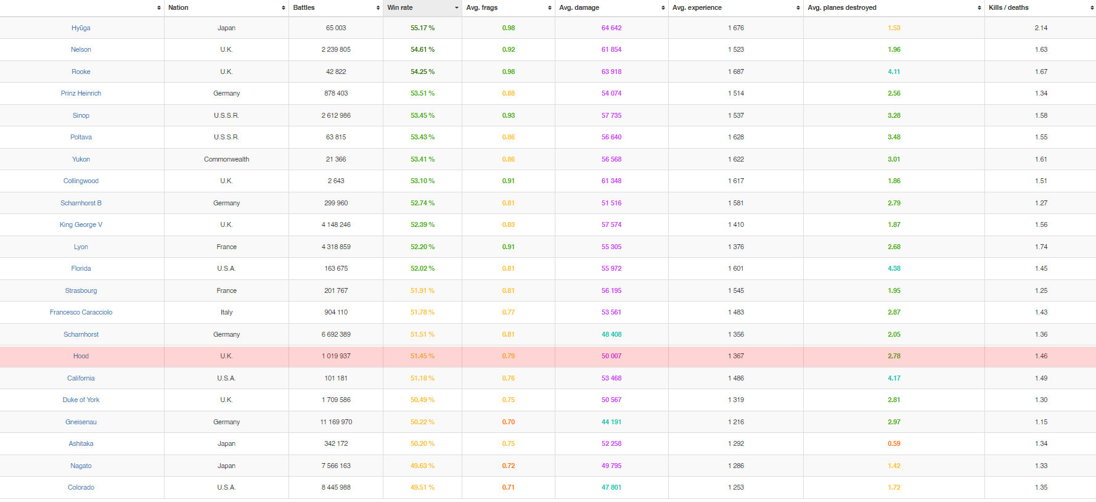The height and width of the screenshot is (502, 1096).
Task: Open the Hyūga ship link
Action: click(x=81, y=28)
